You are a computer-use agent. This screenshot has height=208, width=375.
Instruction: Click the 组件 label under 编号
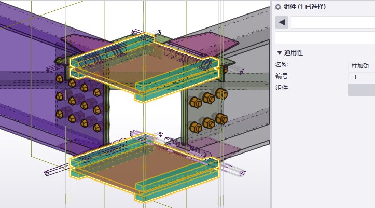282,88
